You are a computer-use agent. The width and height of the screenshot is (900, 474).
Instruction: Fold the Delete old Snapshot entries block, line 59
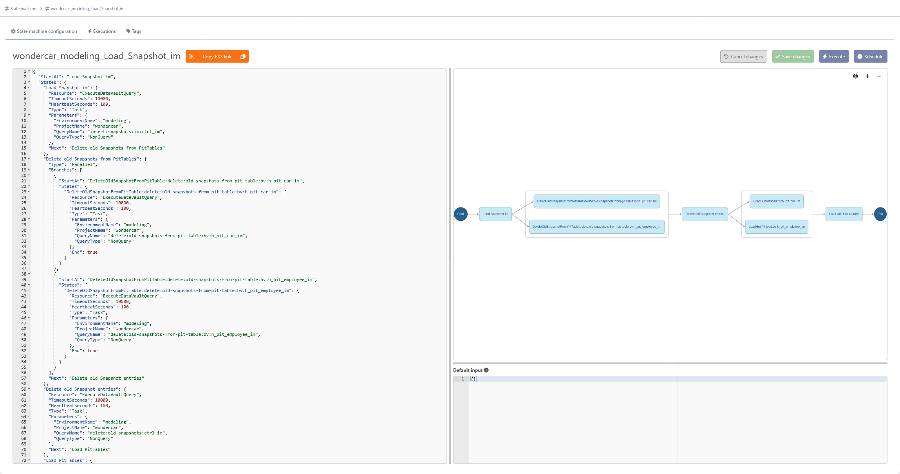click(29, 389)
